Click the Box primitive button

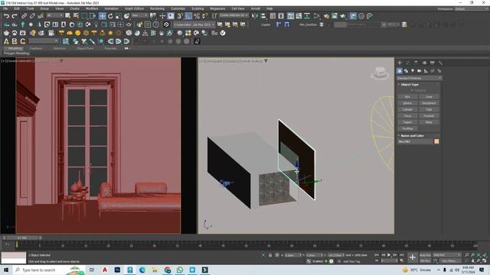pyautogui.click(x=407, y=97)
